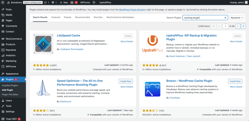Click the admin avatar at top right
This screenshot has width=249, height=121.
(246, 2)
